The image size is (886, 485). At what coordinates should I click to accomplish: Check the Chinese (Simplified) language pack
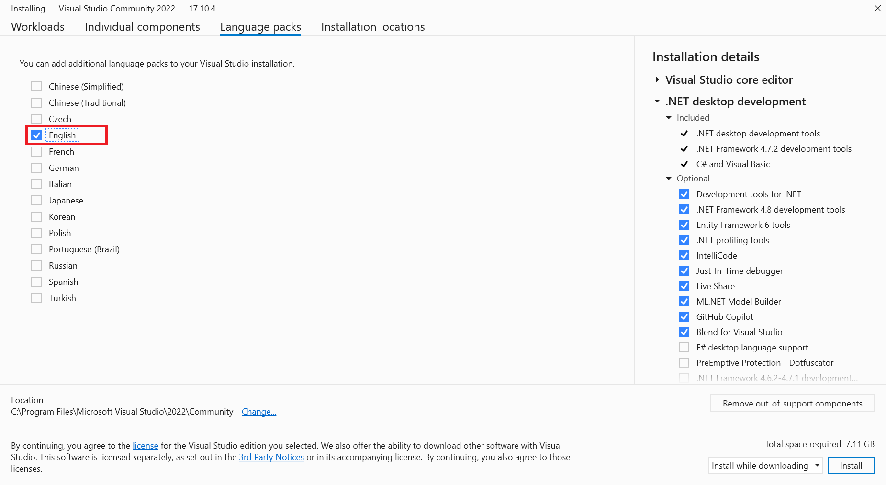click(36, 87)
